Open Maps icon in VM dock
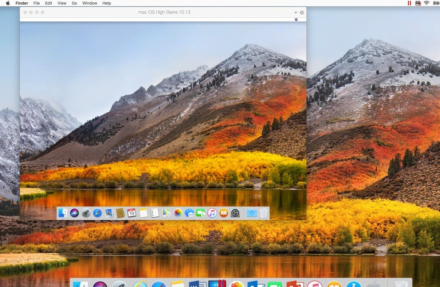Screen dimensions: 440x287 (166, 213)
